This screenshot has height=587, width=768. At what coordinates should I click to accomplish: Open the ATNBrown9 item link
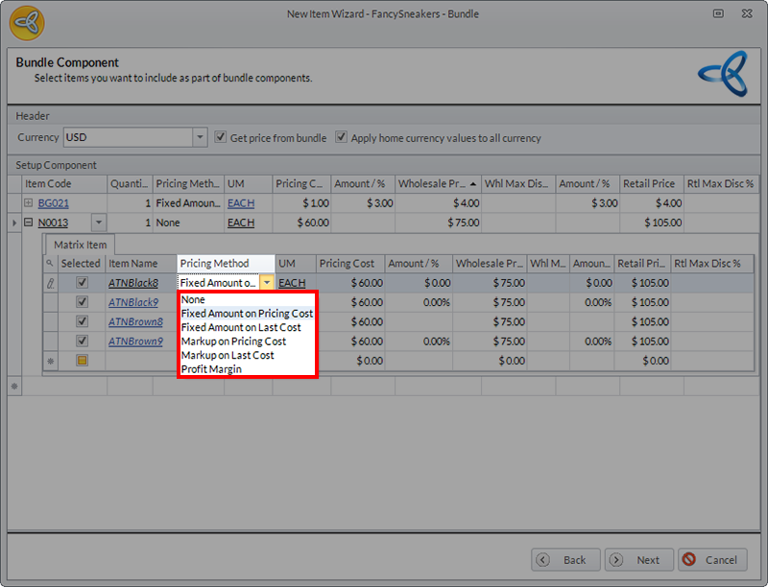coord(135,340)
